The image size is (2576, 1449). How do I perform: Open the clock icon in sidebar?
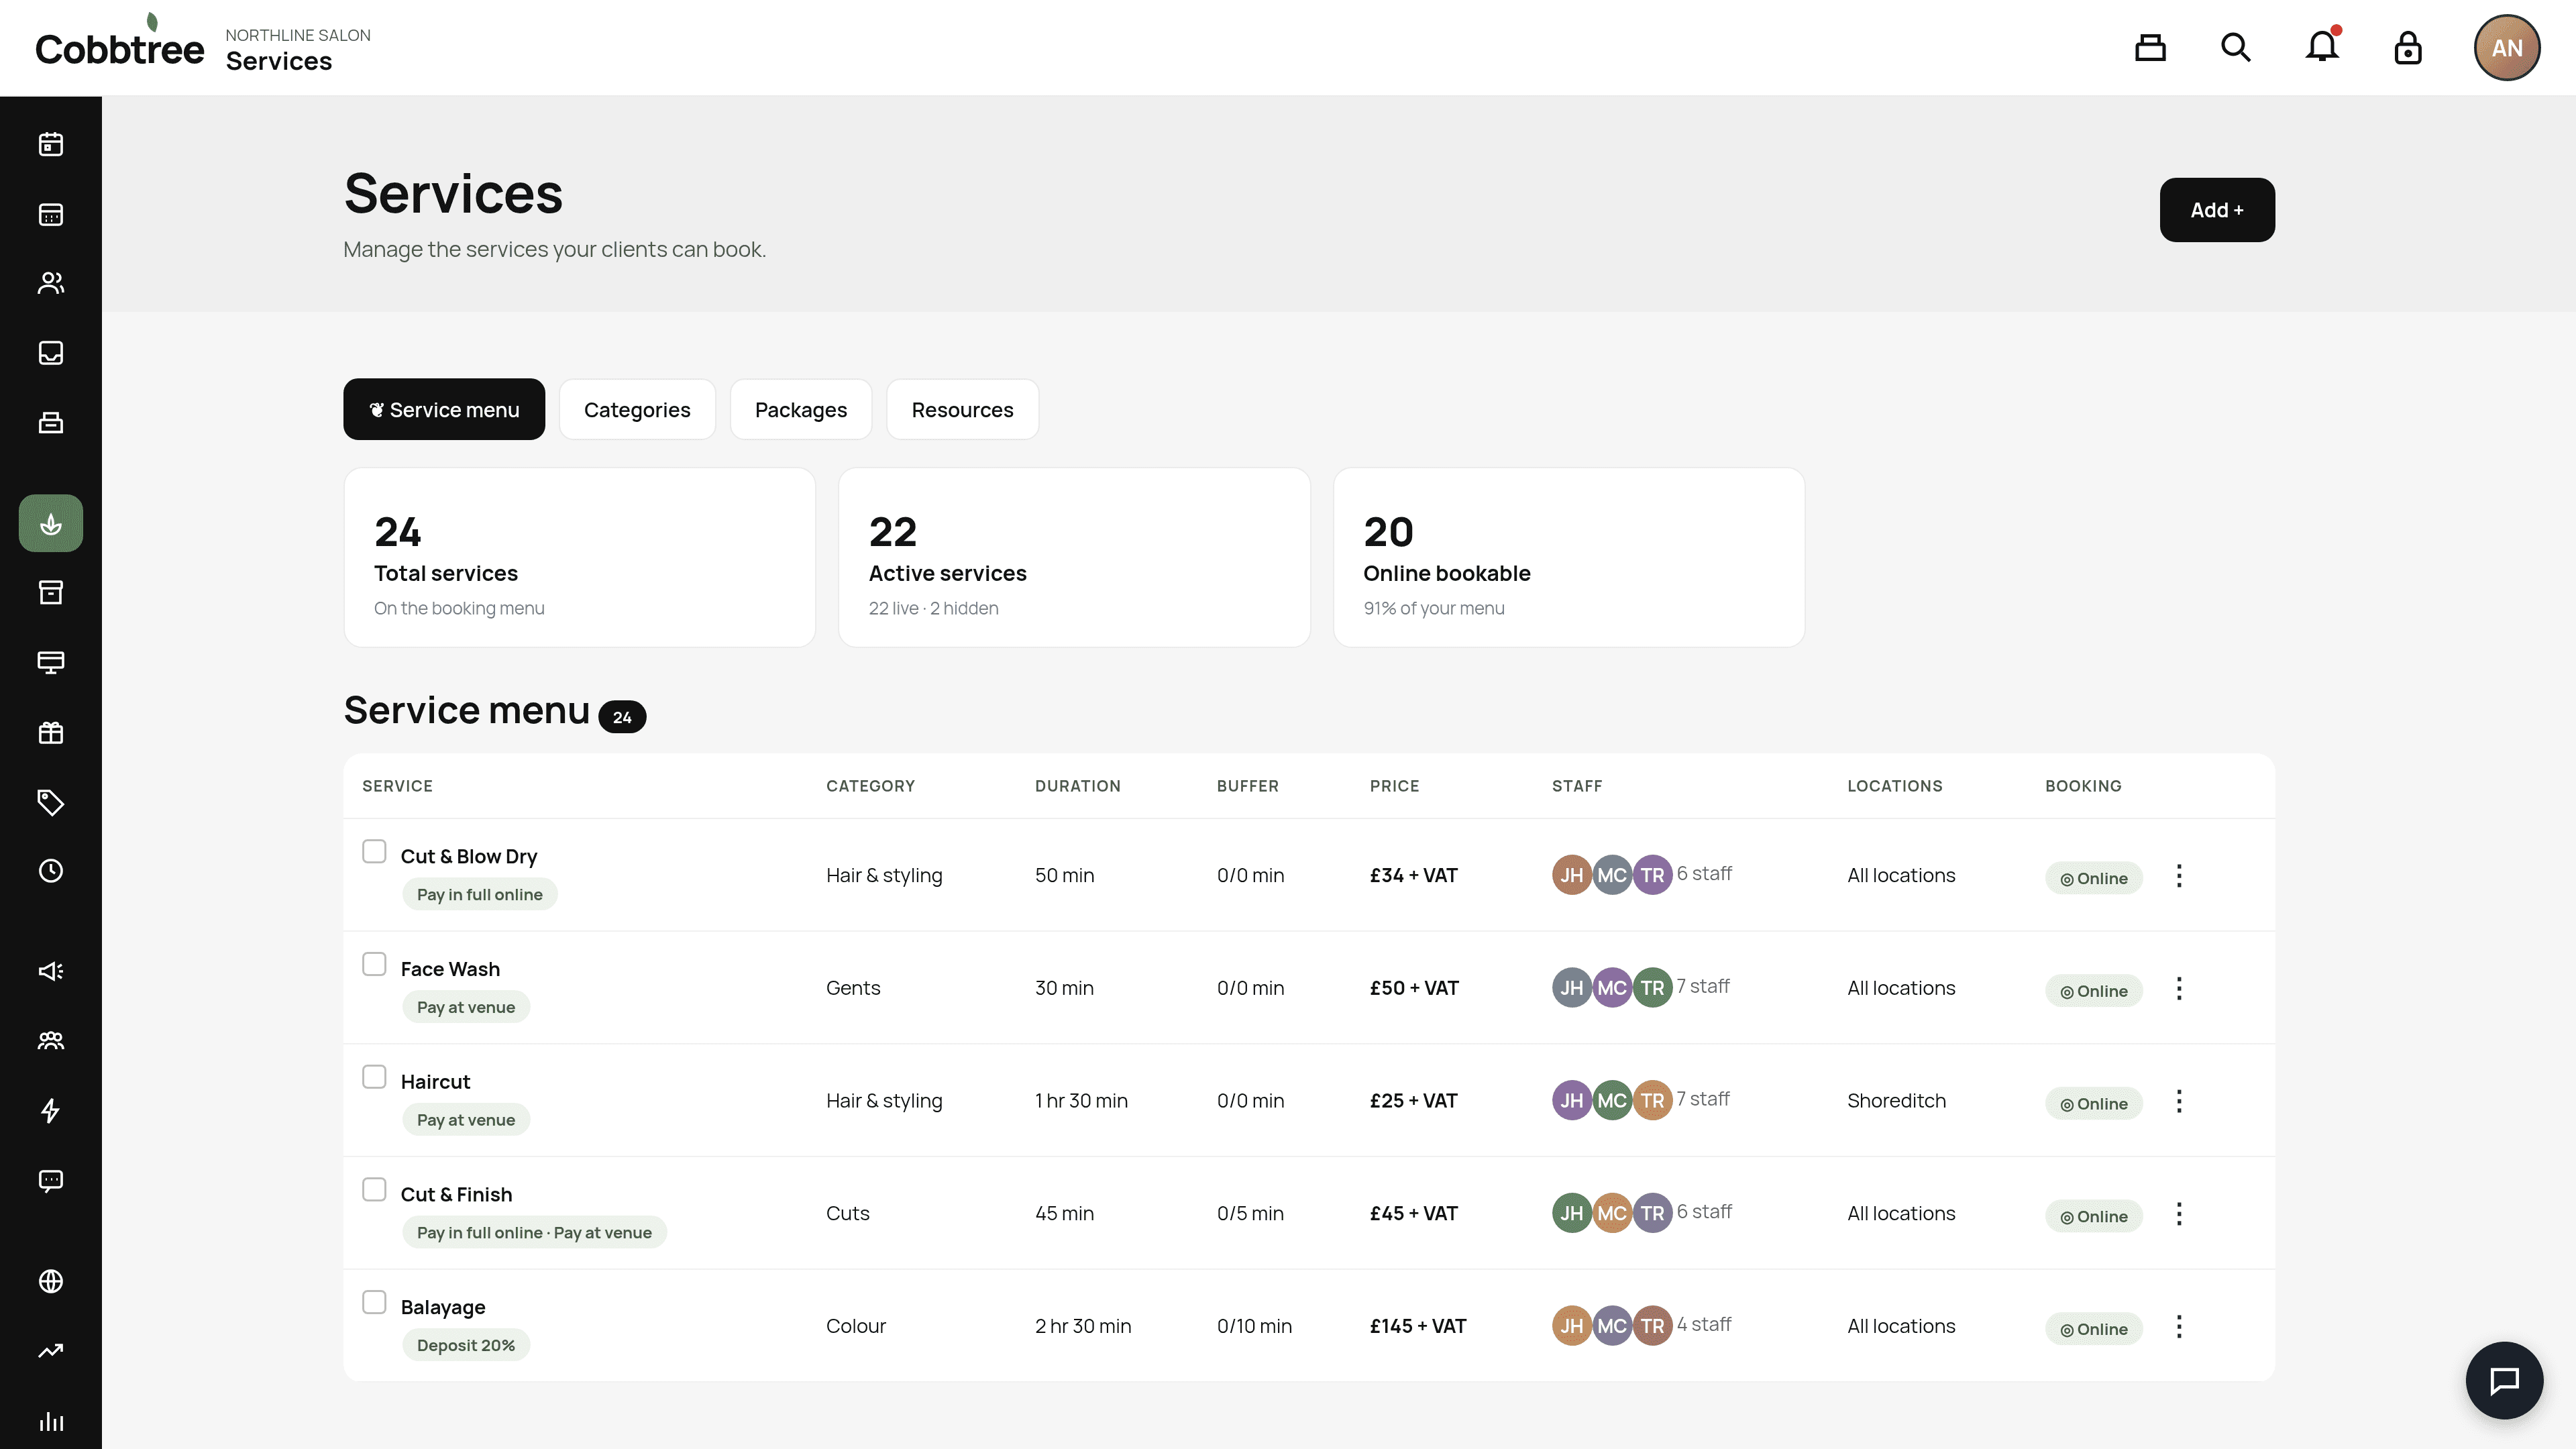[x=50, y=871]
